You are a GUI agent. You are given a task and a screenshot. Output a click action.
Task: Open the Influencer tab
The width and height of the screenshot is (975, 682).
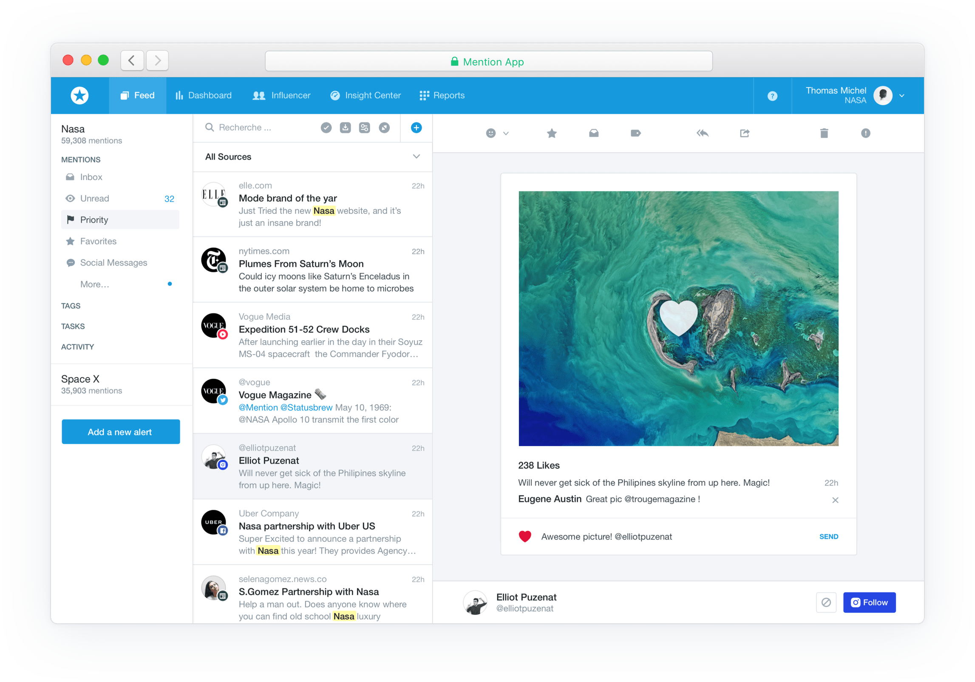pyautogui.click(x=281, y=95)
